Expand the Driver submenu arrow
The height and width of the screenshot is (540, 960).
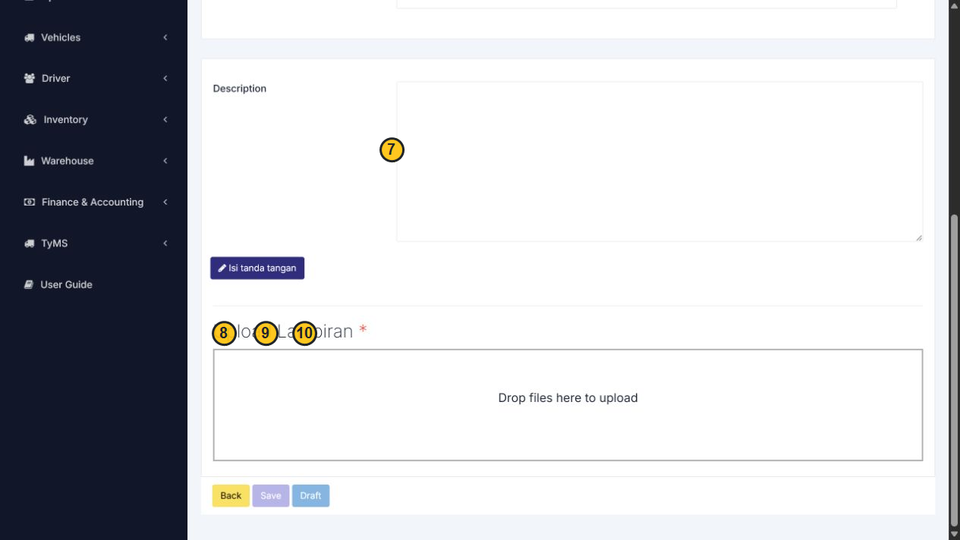point(165,78)
